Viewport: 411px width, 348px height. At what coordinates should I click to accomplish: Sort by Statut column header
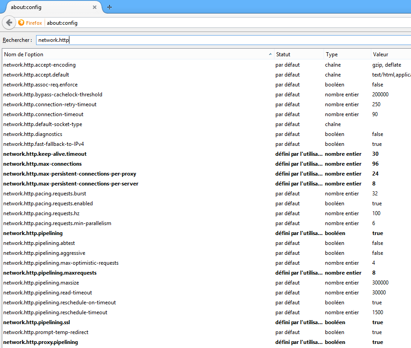click(x=299, y=54)
